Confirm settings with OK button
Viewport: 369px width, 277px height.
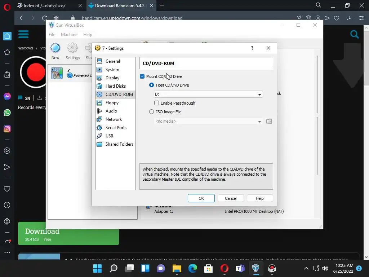click(x=201, y=198)
